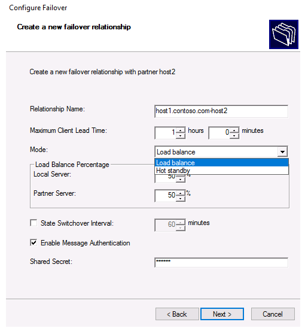Enable the State Switchover Interval checkbox
Screen dimensions: 308x328
click(x=33, y=223)
